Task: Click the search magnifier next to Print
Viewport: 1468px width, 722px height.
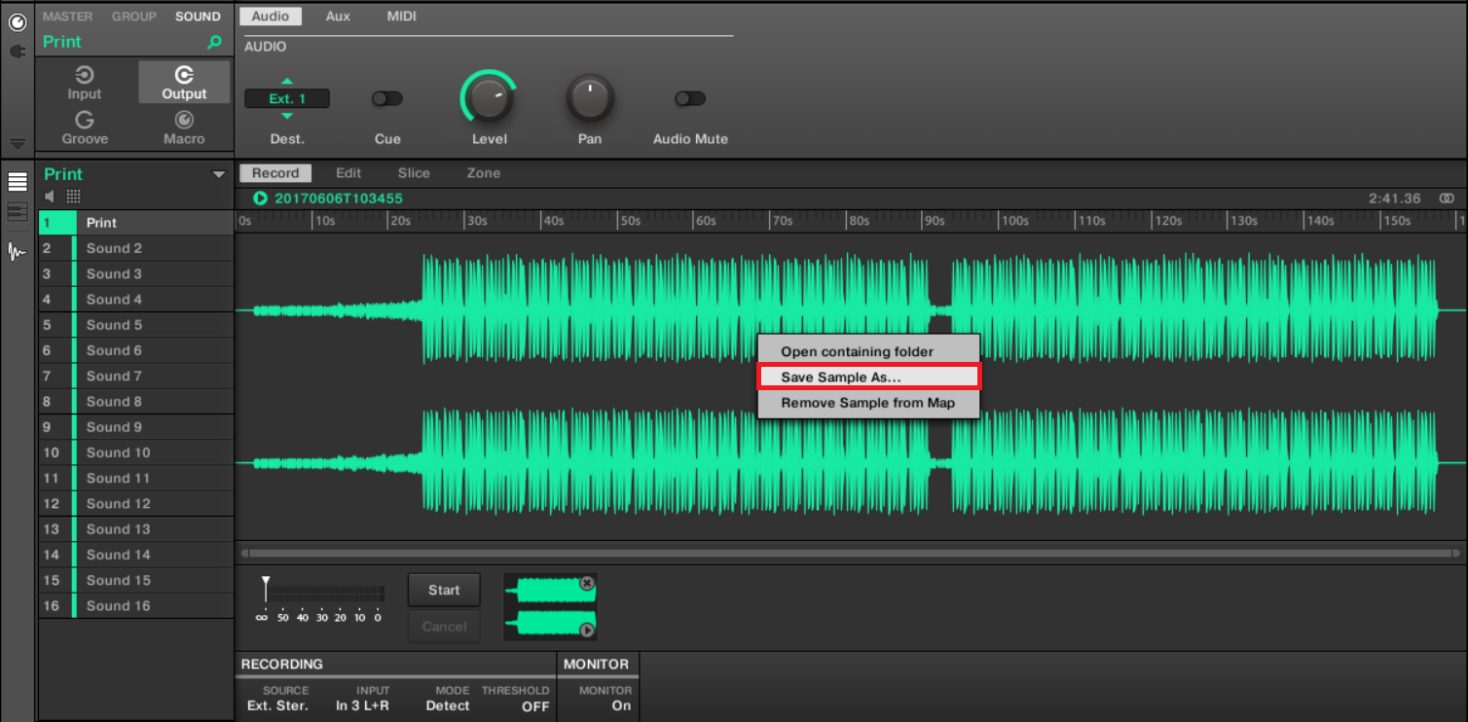Action: (213, 43)
